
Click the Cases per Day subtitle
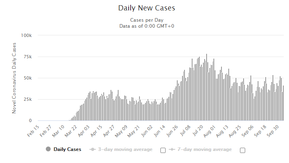pyautogui.click(x=147, y=20)
